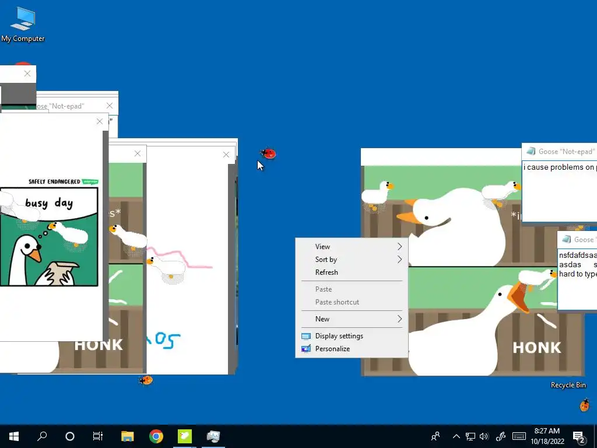Screen dimensions: 597x448
Task: Close the pink scribble drawing window
Action: [226, 155]
